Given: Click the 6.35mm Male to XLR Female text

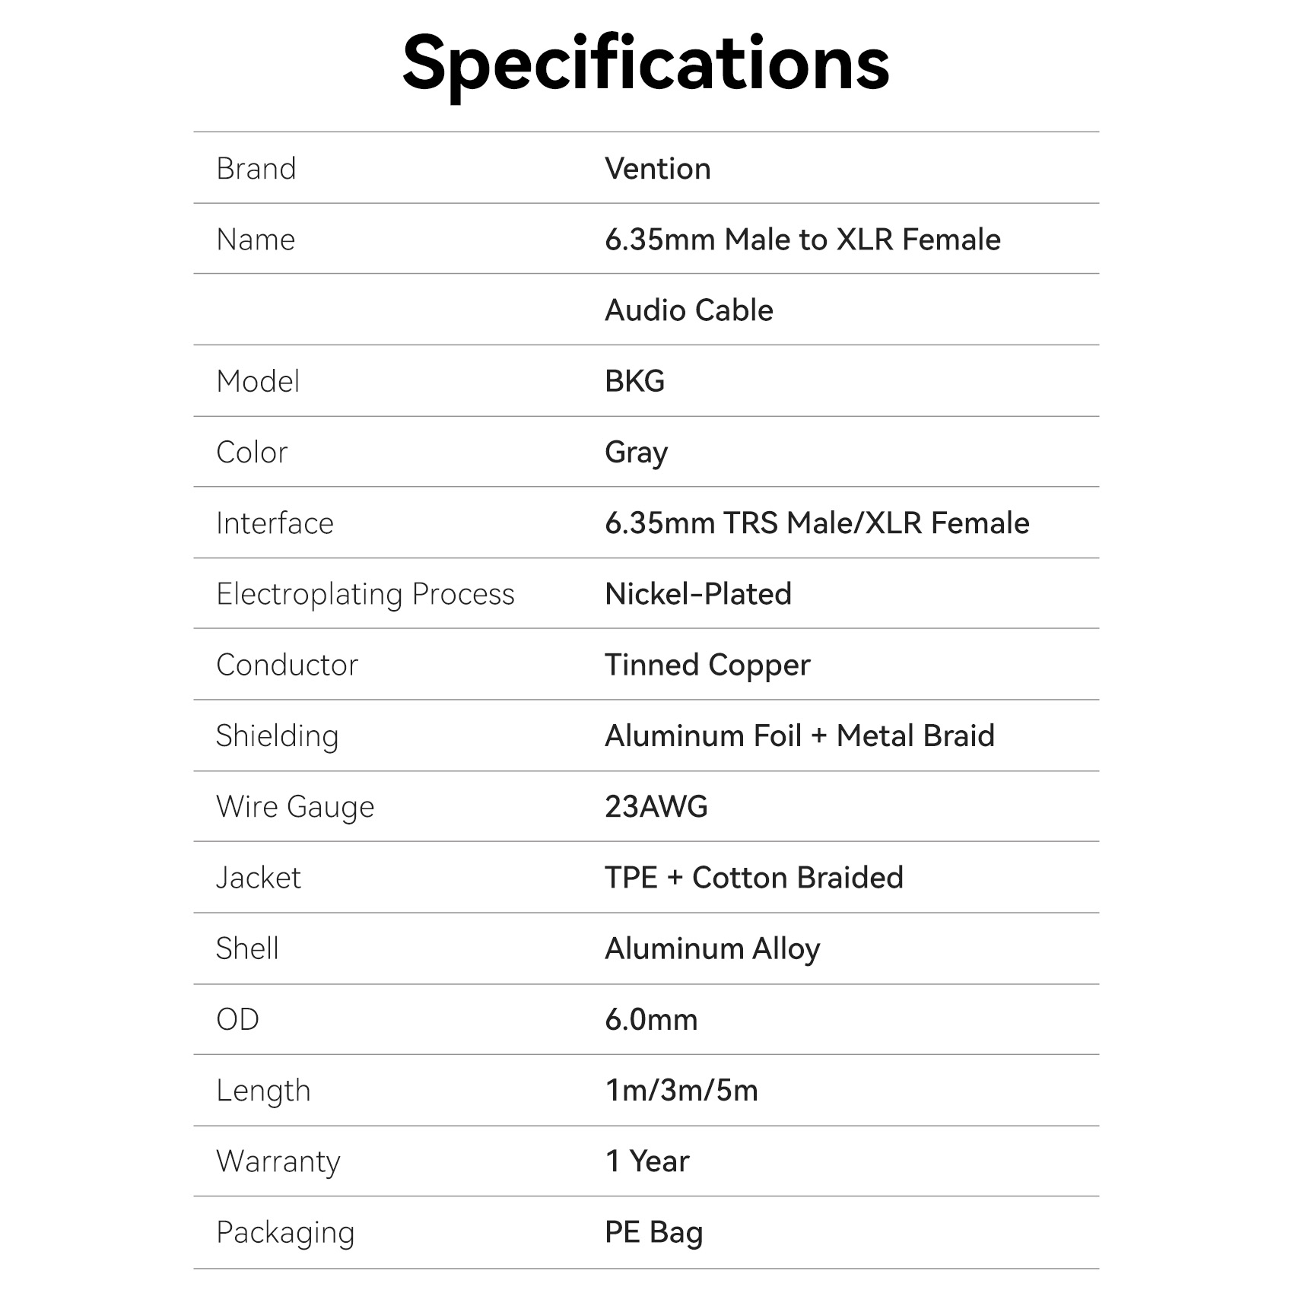Looking at the screenshot, I should click(802, 240).
